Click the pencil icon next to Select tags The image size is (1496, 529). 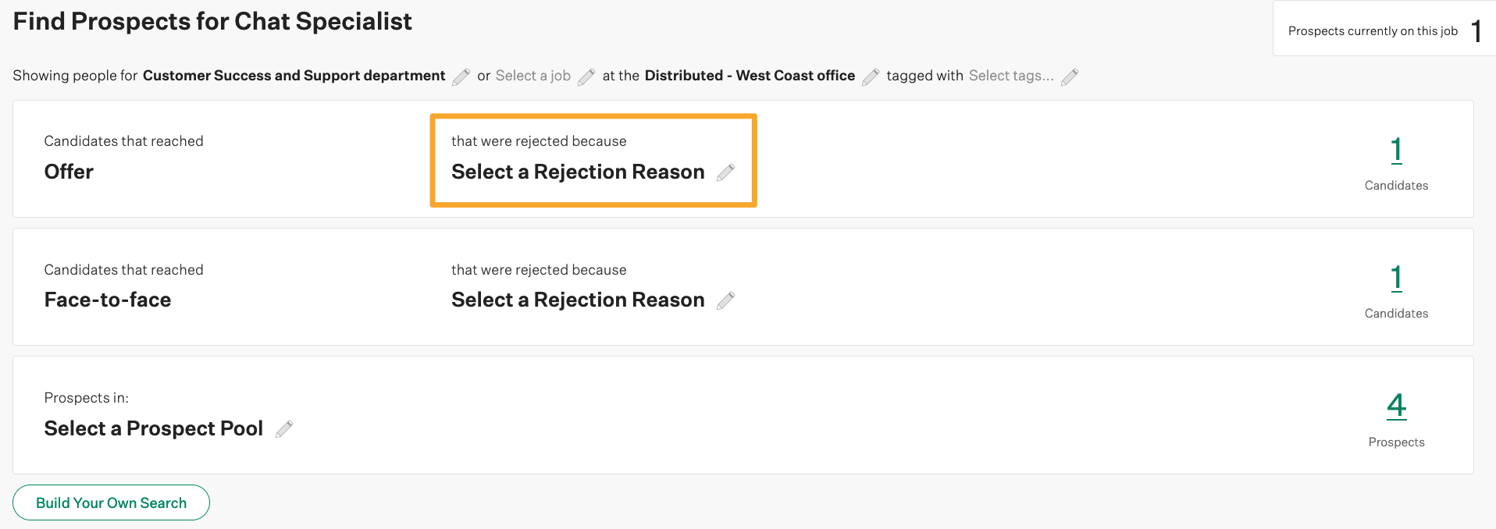(x=1070, y=76)
